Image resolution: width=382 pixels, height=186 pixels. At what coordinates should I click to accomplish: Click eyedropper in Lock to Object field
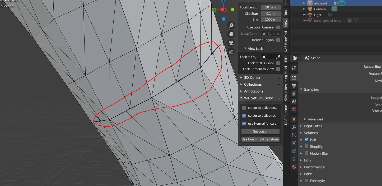click(x=278, y=57)
